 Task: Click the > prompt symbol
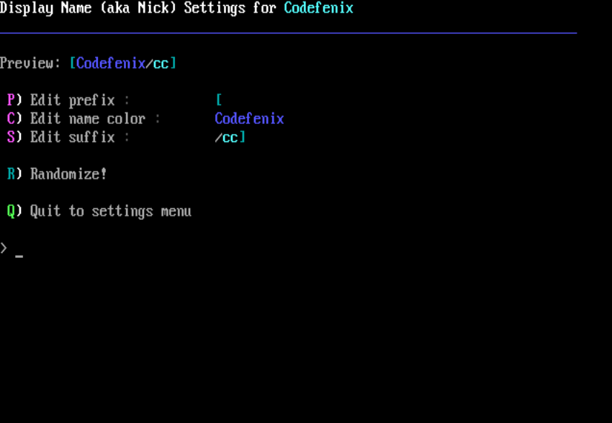[x=4, y=248]
